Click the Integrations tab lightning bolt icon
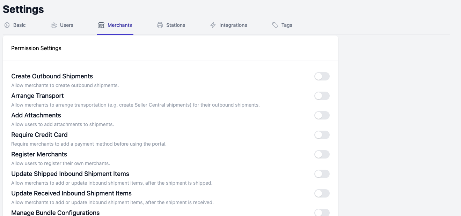461x216 pixels. point(213,25)
